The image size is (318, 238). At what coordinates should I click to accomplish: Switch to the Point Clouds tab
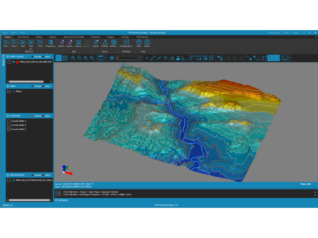point(23,37)
